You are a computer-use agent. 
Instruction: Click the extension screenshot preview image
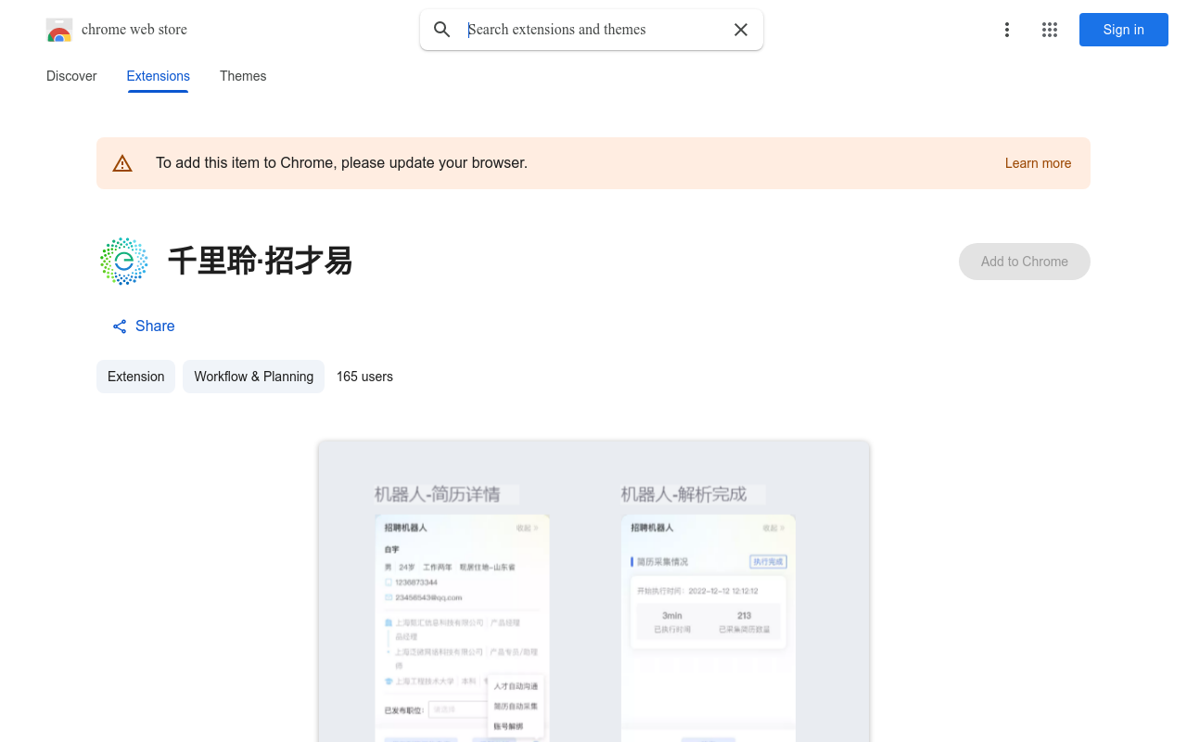[593, 594]
